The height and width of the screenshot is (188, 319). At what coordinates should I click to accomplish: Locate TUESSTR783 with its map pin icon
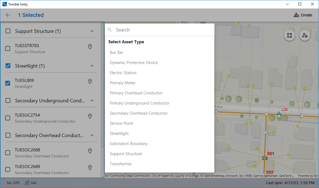pos(90,47)
